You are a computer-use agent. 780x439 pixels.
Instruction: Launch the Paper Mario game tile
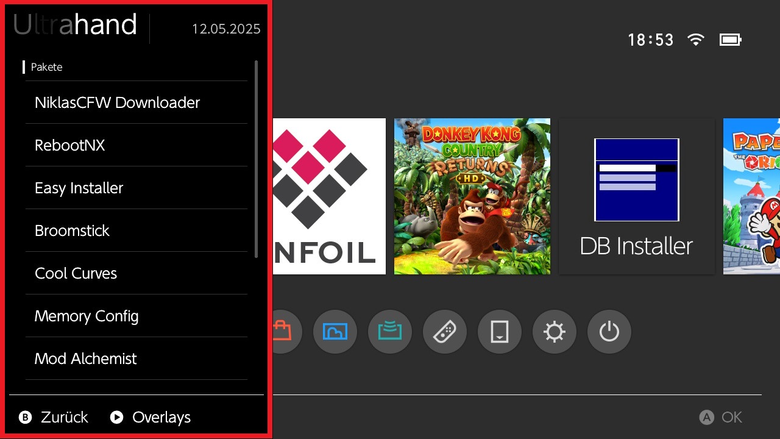click(751, 196)
